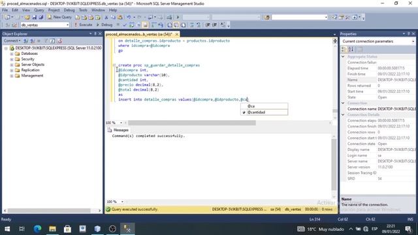Click the Decrease Indent toolbar icon
Screen dimensions: 418x235
208,25
